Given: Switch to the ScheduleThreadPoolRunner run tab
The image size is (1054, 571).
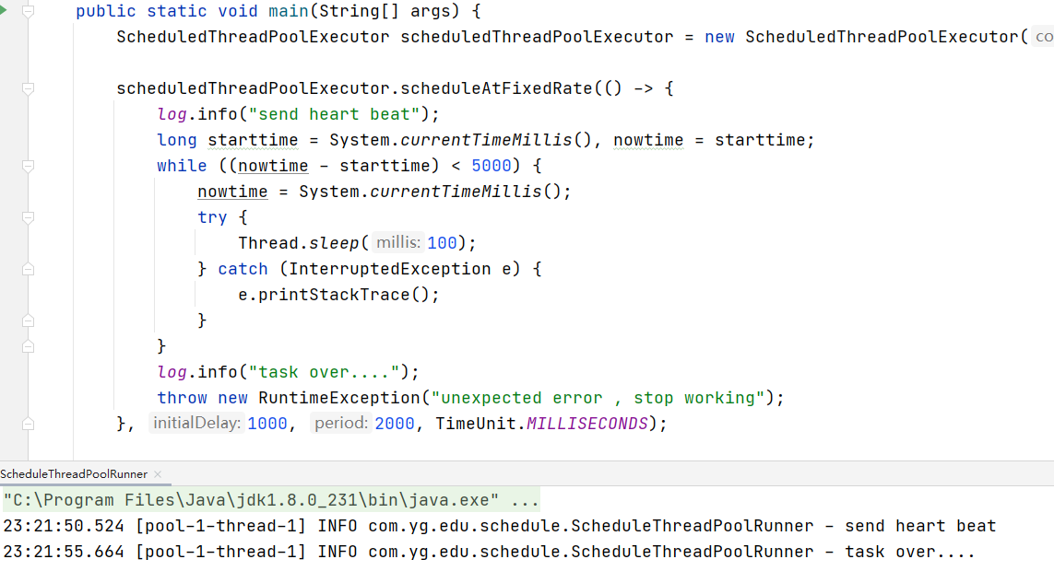Looking at the screenshot, I should [x=74, y=473].
